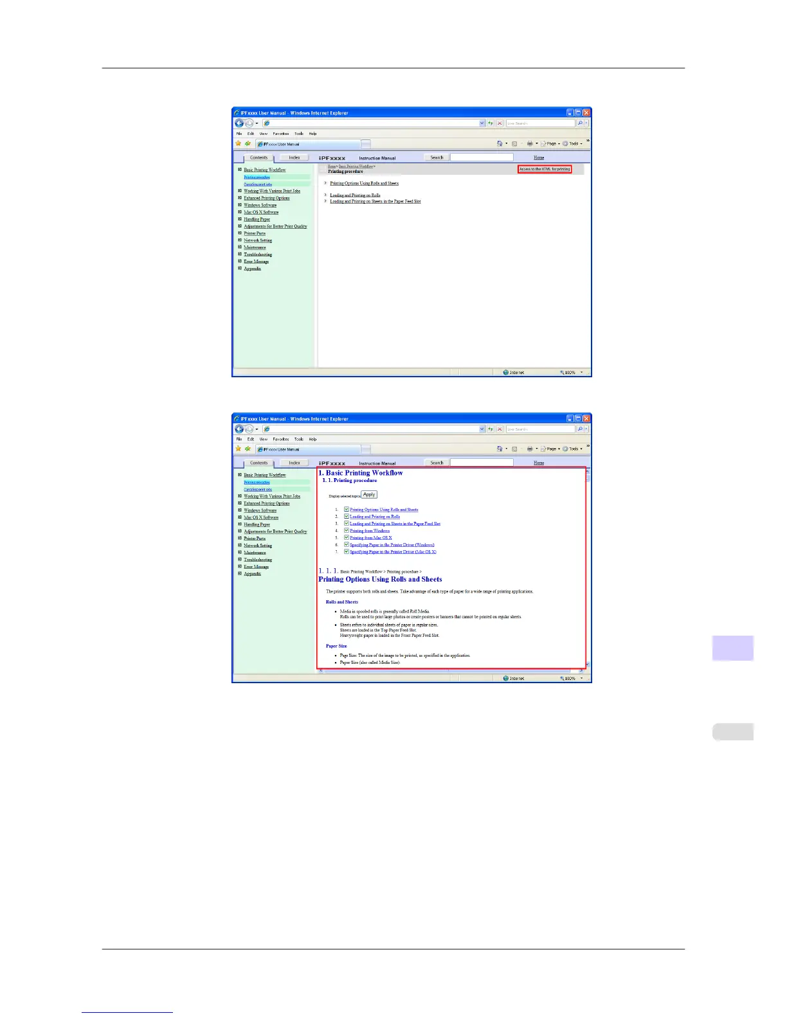Open the Page menu in upper browser toolbar
This screenshot has height=1018, width=787.
click(550, 144)
